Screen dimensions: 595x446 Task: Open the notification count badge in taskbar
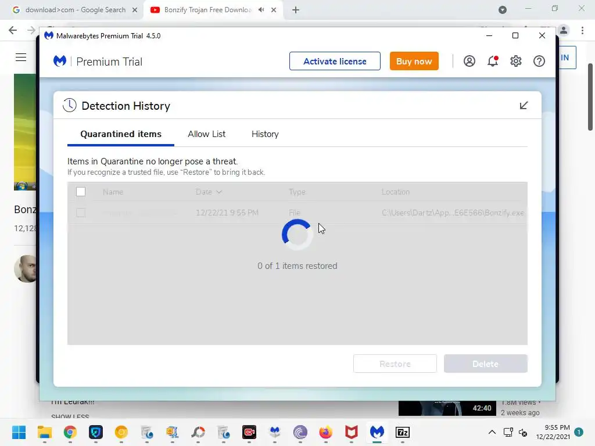579,432
